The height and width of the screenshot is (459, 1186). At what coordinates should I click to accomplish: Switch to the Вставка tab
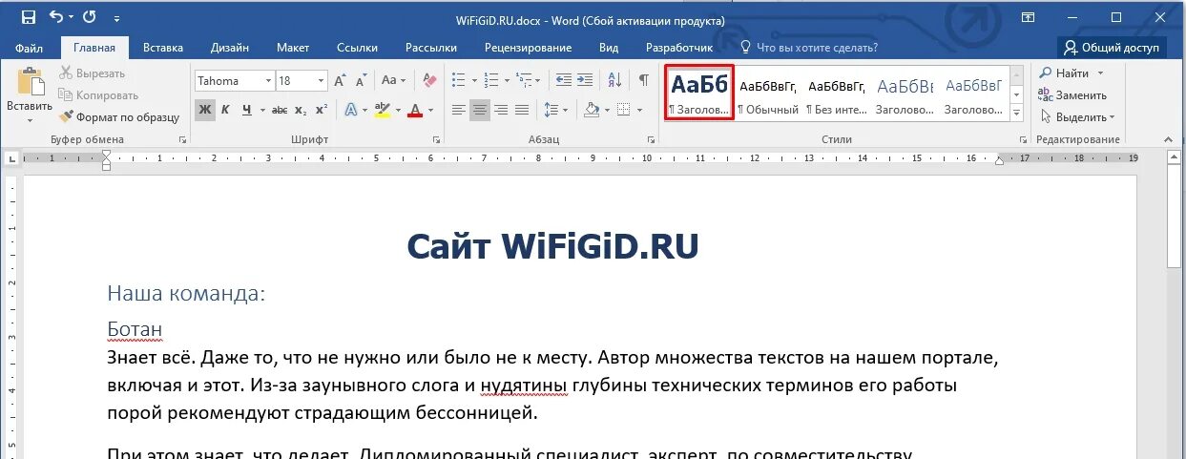(x=163, y=48)
